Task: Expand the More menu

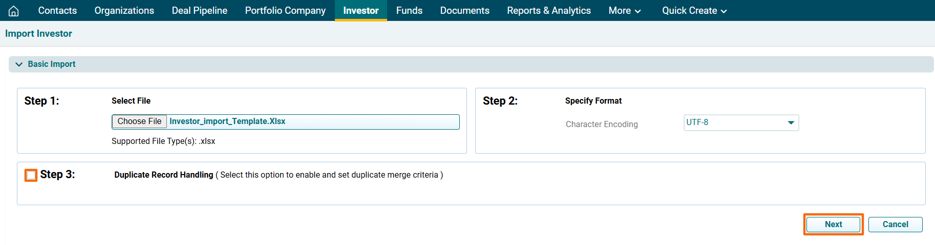Action: point(624,11)
